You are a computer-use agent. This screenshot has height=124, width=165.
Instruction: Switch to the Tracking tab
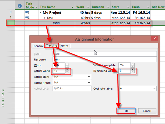52,46
